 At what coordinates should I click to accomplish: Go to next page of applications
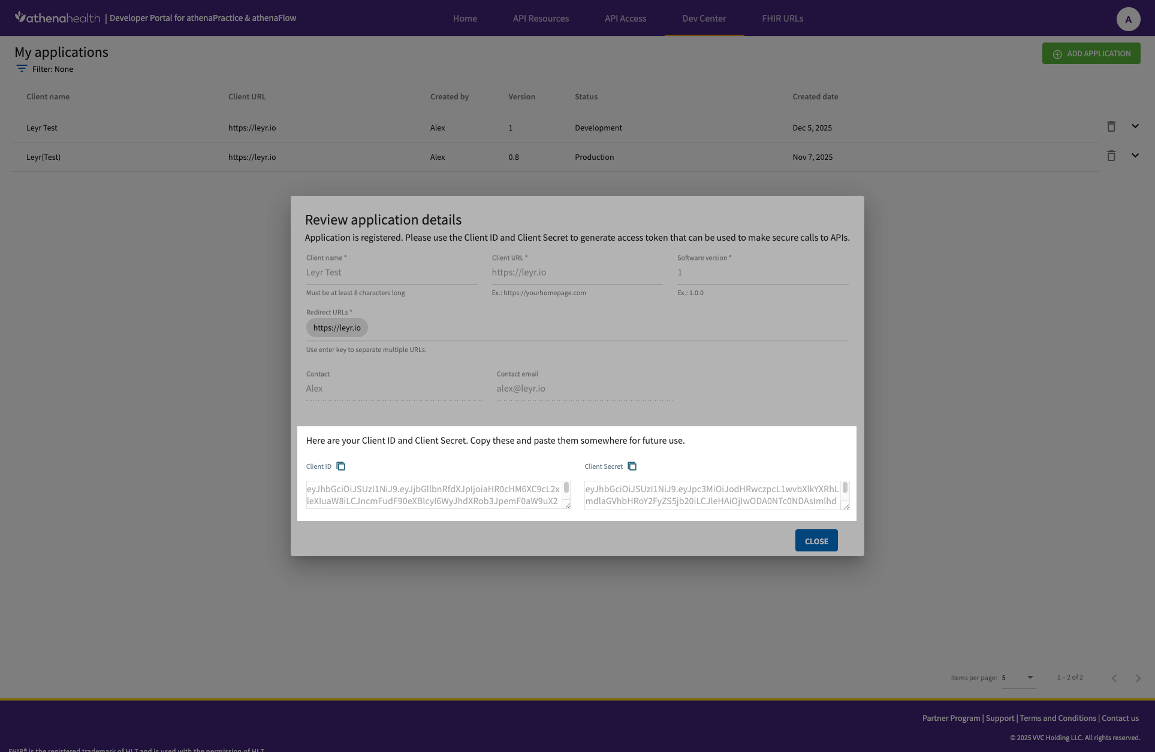point(1138,678)
